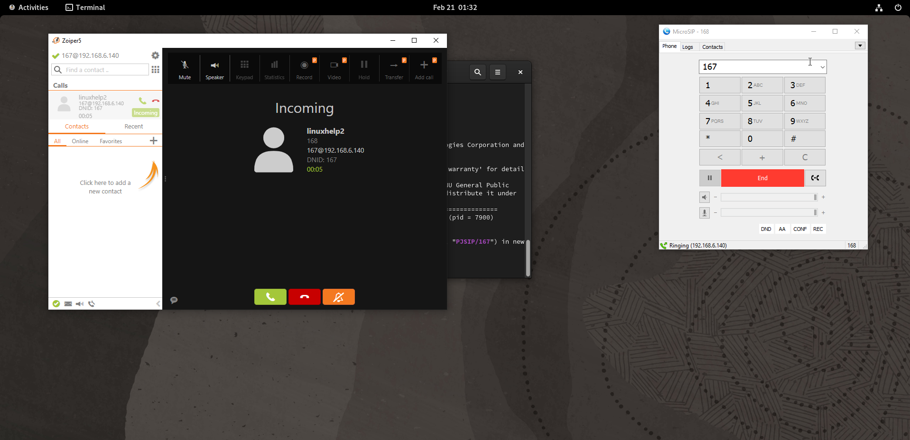Open Zoiper voicemail envelope icon
The width and height of the screenshot is (910, 440).
pos(68,304)
